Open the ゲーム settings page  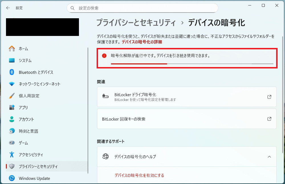23,143
